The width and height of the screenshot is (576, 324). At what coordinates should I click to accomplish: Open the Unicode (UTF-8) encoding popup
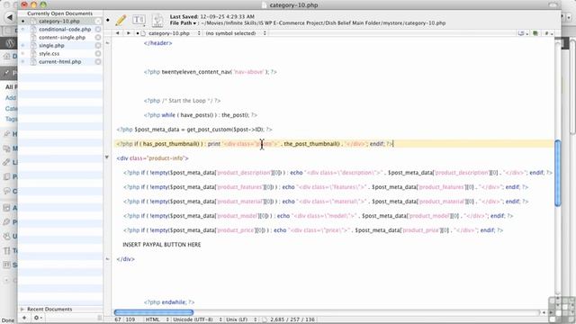coord(197,319)
